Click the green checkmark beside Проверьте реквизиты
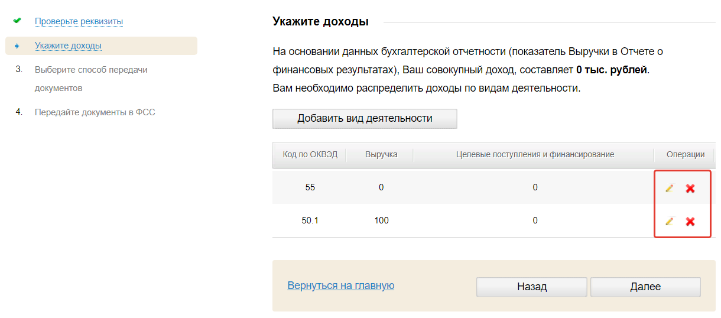 tap(17, 21)
